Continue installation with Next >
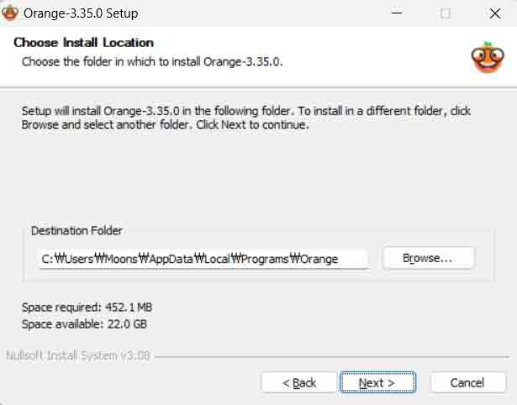517x405 pixels. 377,382
